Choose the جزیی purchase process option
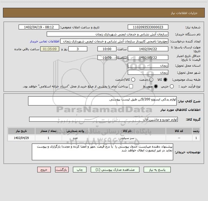Screen dimensions: 208x201 tap(172, 86)
